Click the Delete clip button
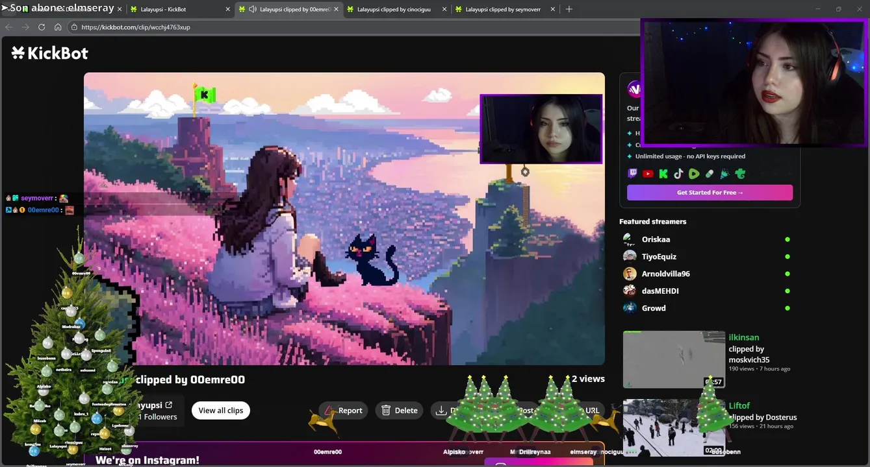870x467 pixels. coord(399,411)
